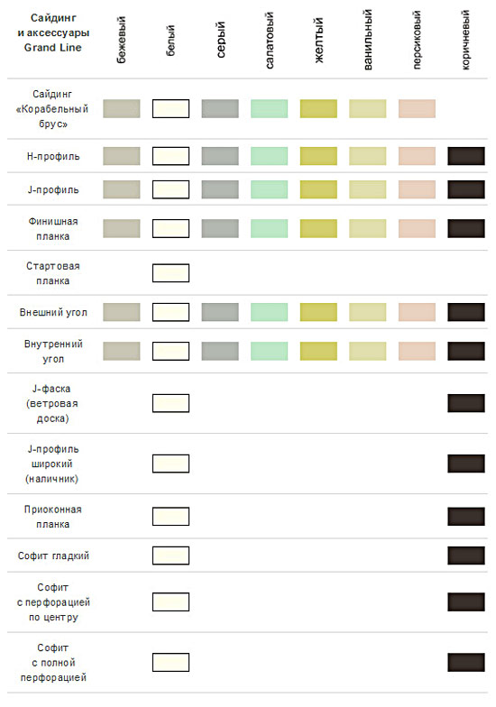Pick the brown swatch for Софит с перфорацией по центру
The width and height of the screenshot is (496, 707).
466,602
